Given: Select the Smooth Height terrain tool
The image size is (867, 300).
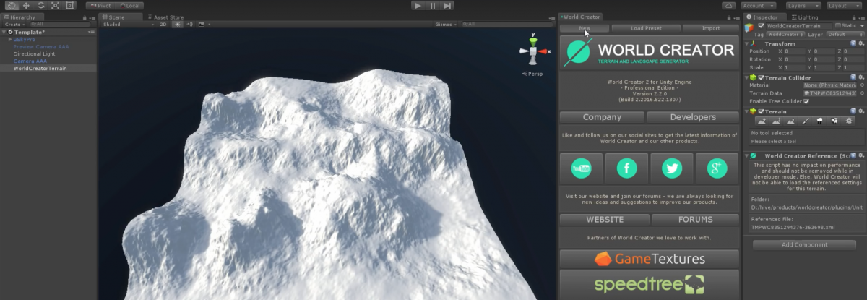Looking at the screenshot, I should point(790,120).
